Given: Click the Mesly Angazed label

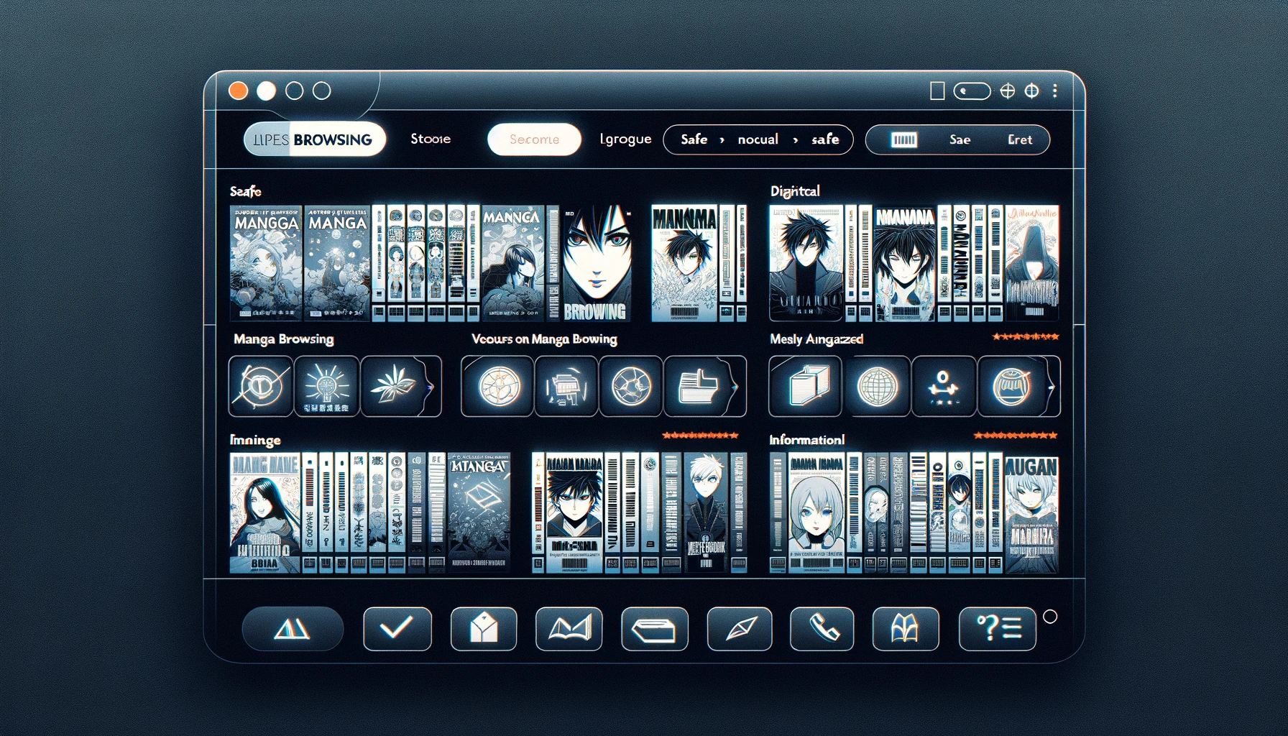Looking at the screenshot, I should (816, 339).
